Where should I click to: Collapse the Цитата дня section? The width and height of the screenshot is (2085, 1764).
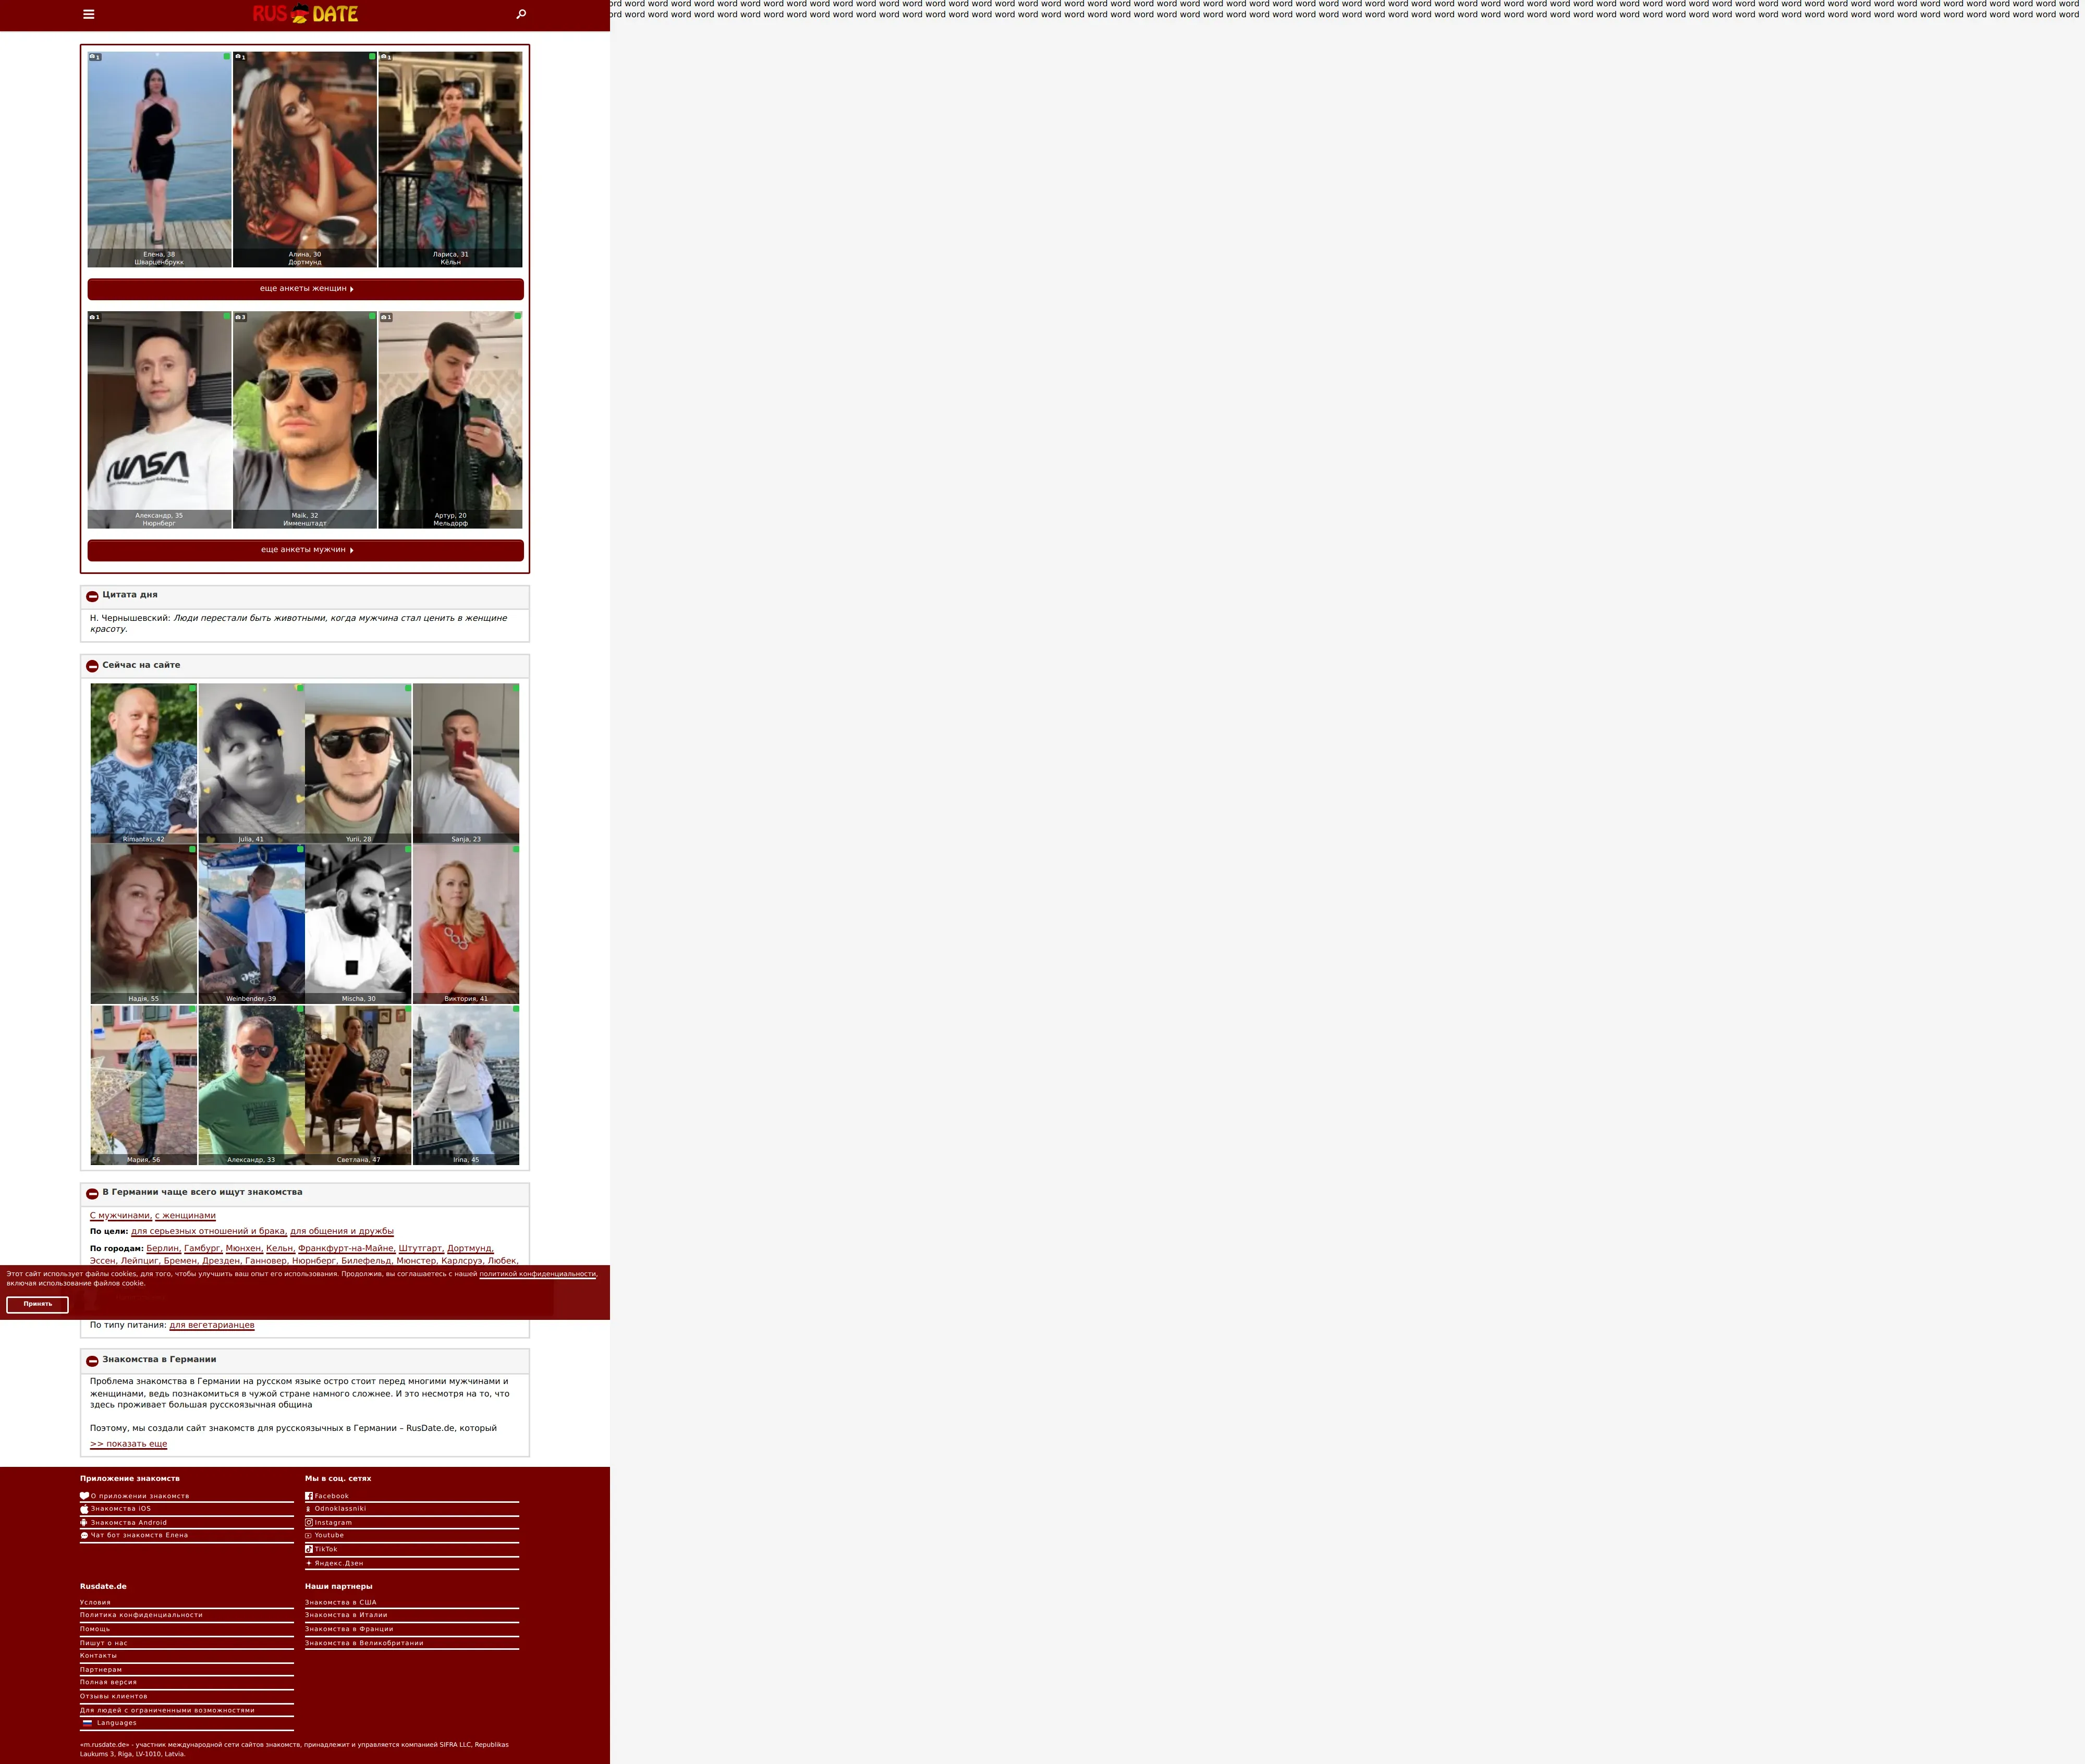[x=92, y=596]
